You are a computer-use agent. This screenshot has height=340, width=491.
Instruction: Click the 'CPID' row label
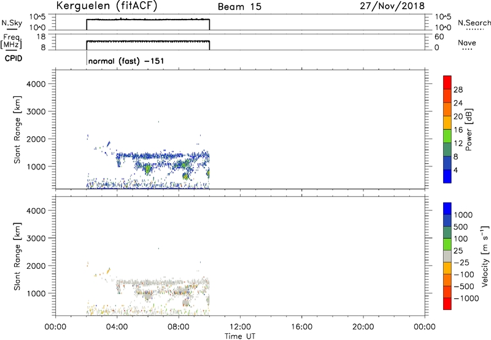pos(14,58)
